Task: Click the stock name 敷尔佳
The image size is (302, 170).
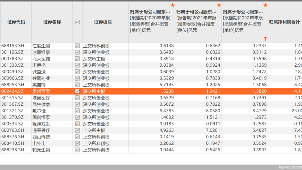Action: (39, 111)
